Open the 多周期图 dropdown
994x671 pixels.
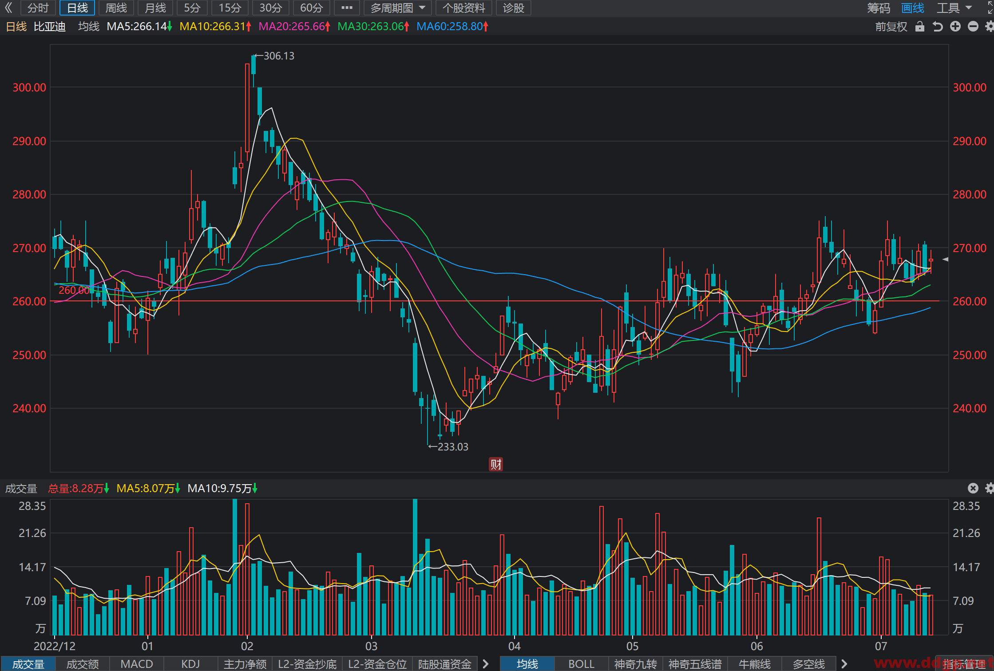tap(398, 8)
